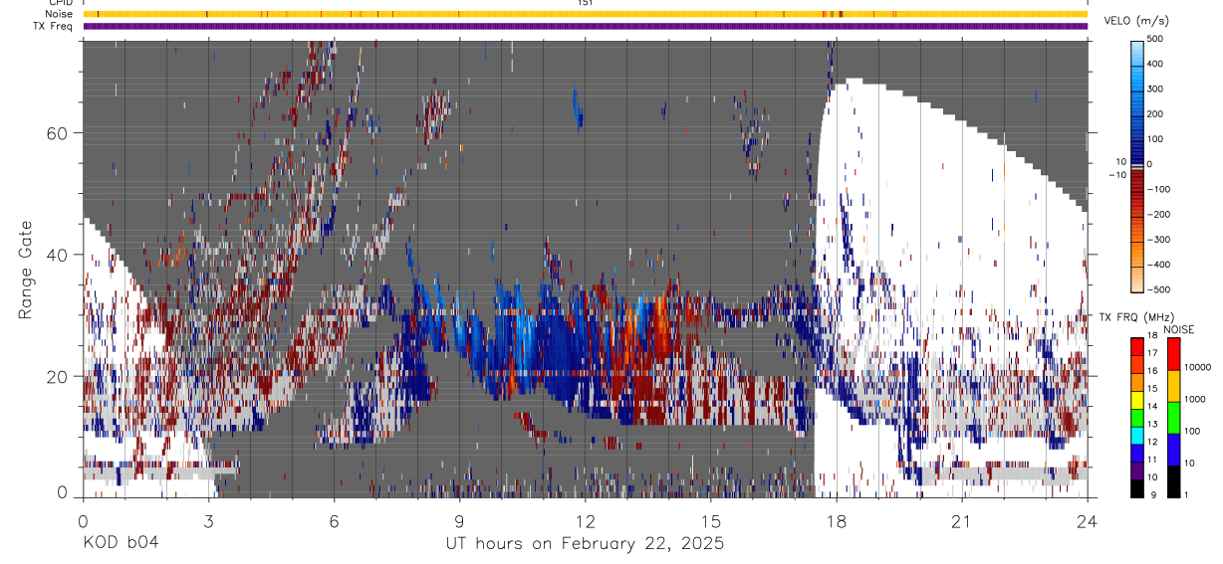Click the '1000' label on NOISE scale
1223x564 pixels.
tap(1195, 399)
